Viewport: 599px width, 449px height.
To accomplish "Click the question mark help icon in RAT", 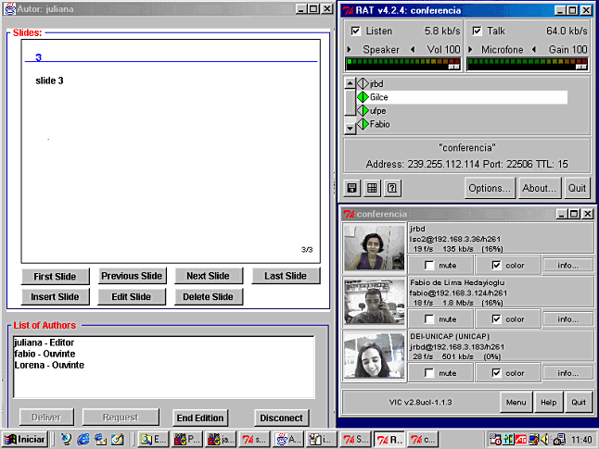I will click(x=392, y=188).
